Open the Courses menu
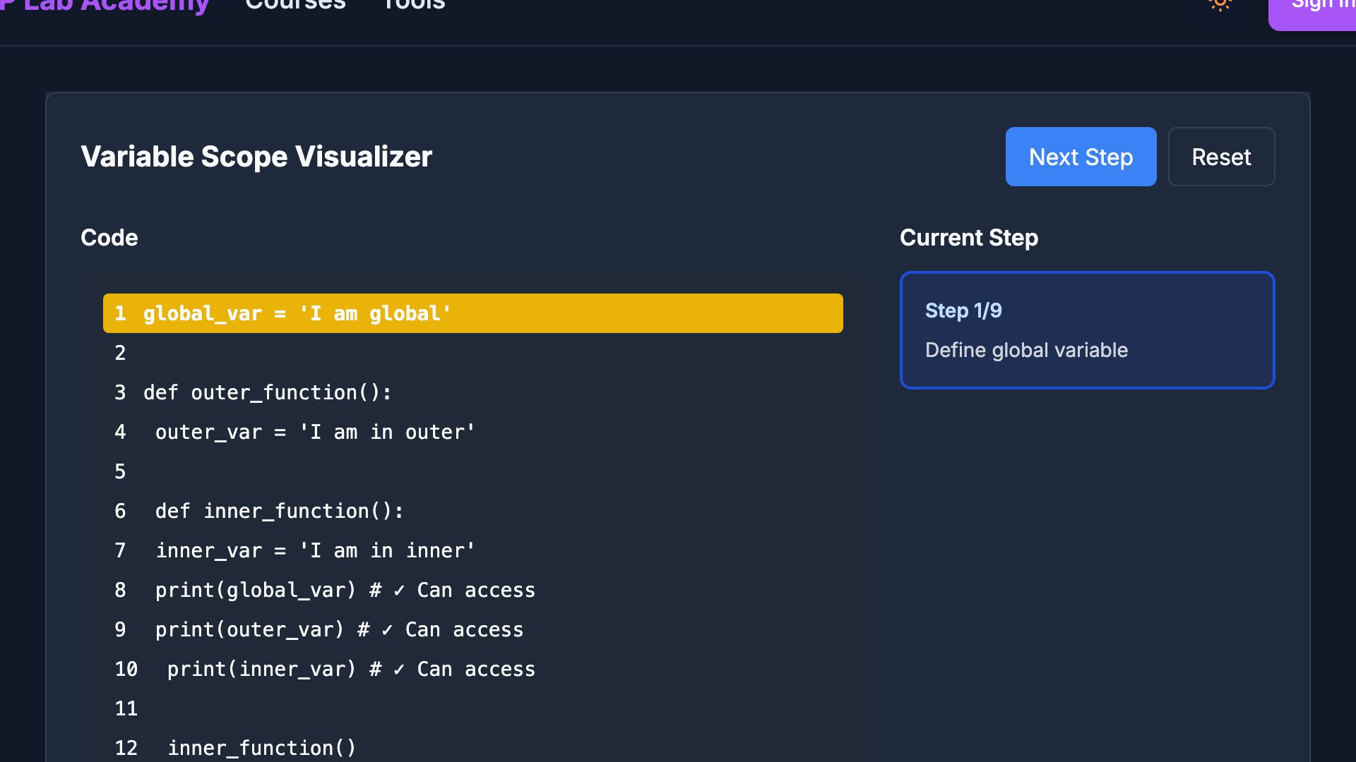Image resolution: width=1356 pixels, height=762 pixels. [295, 4]
